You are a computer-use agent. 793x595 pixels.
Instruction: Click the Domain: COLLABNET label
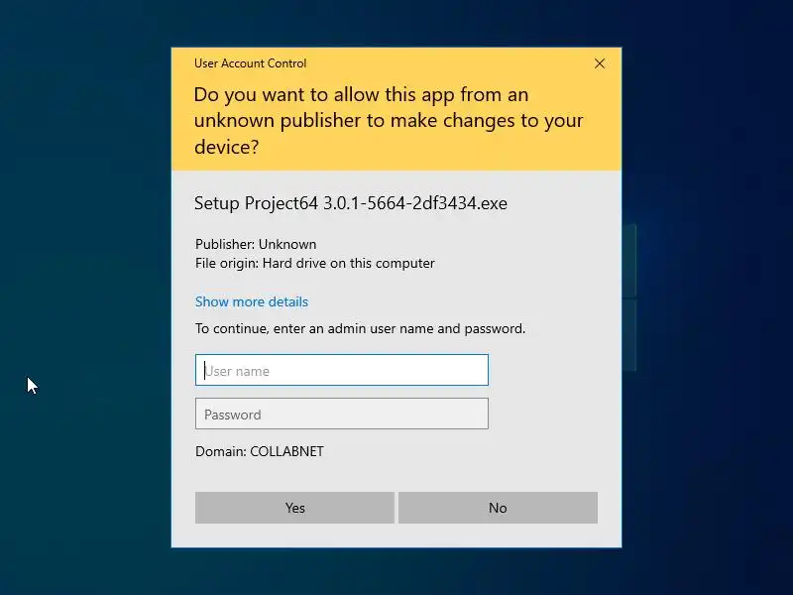[x=260, y=451]
